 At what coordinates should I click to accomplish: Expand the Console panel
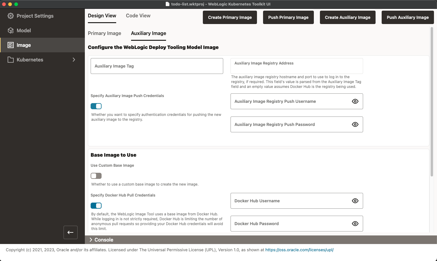tap(91, 240)
